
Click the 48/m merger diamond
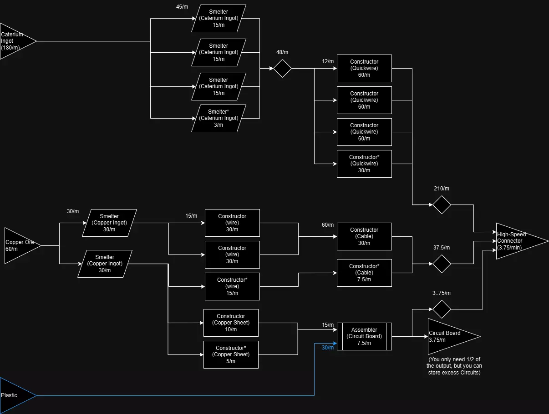[x=282, y=68]
